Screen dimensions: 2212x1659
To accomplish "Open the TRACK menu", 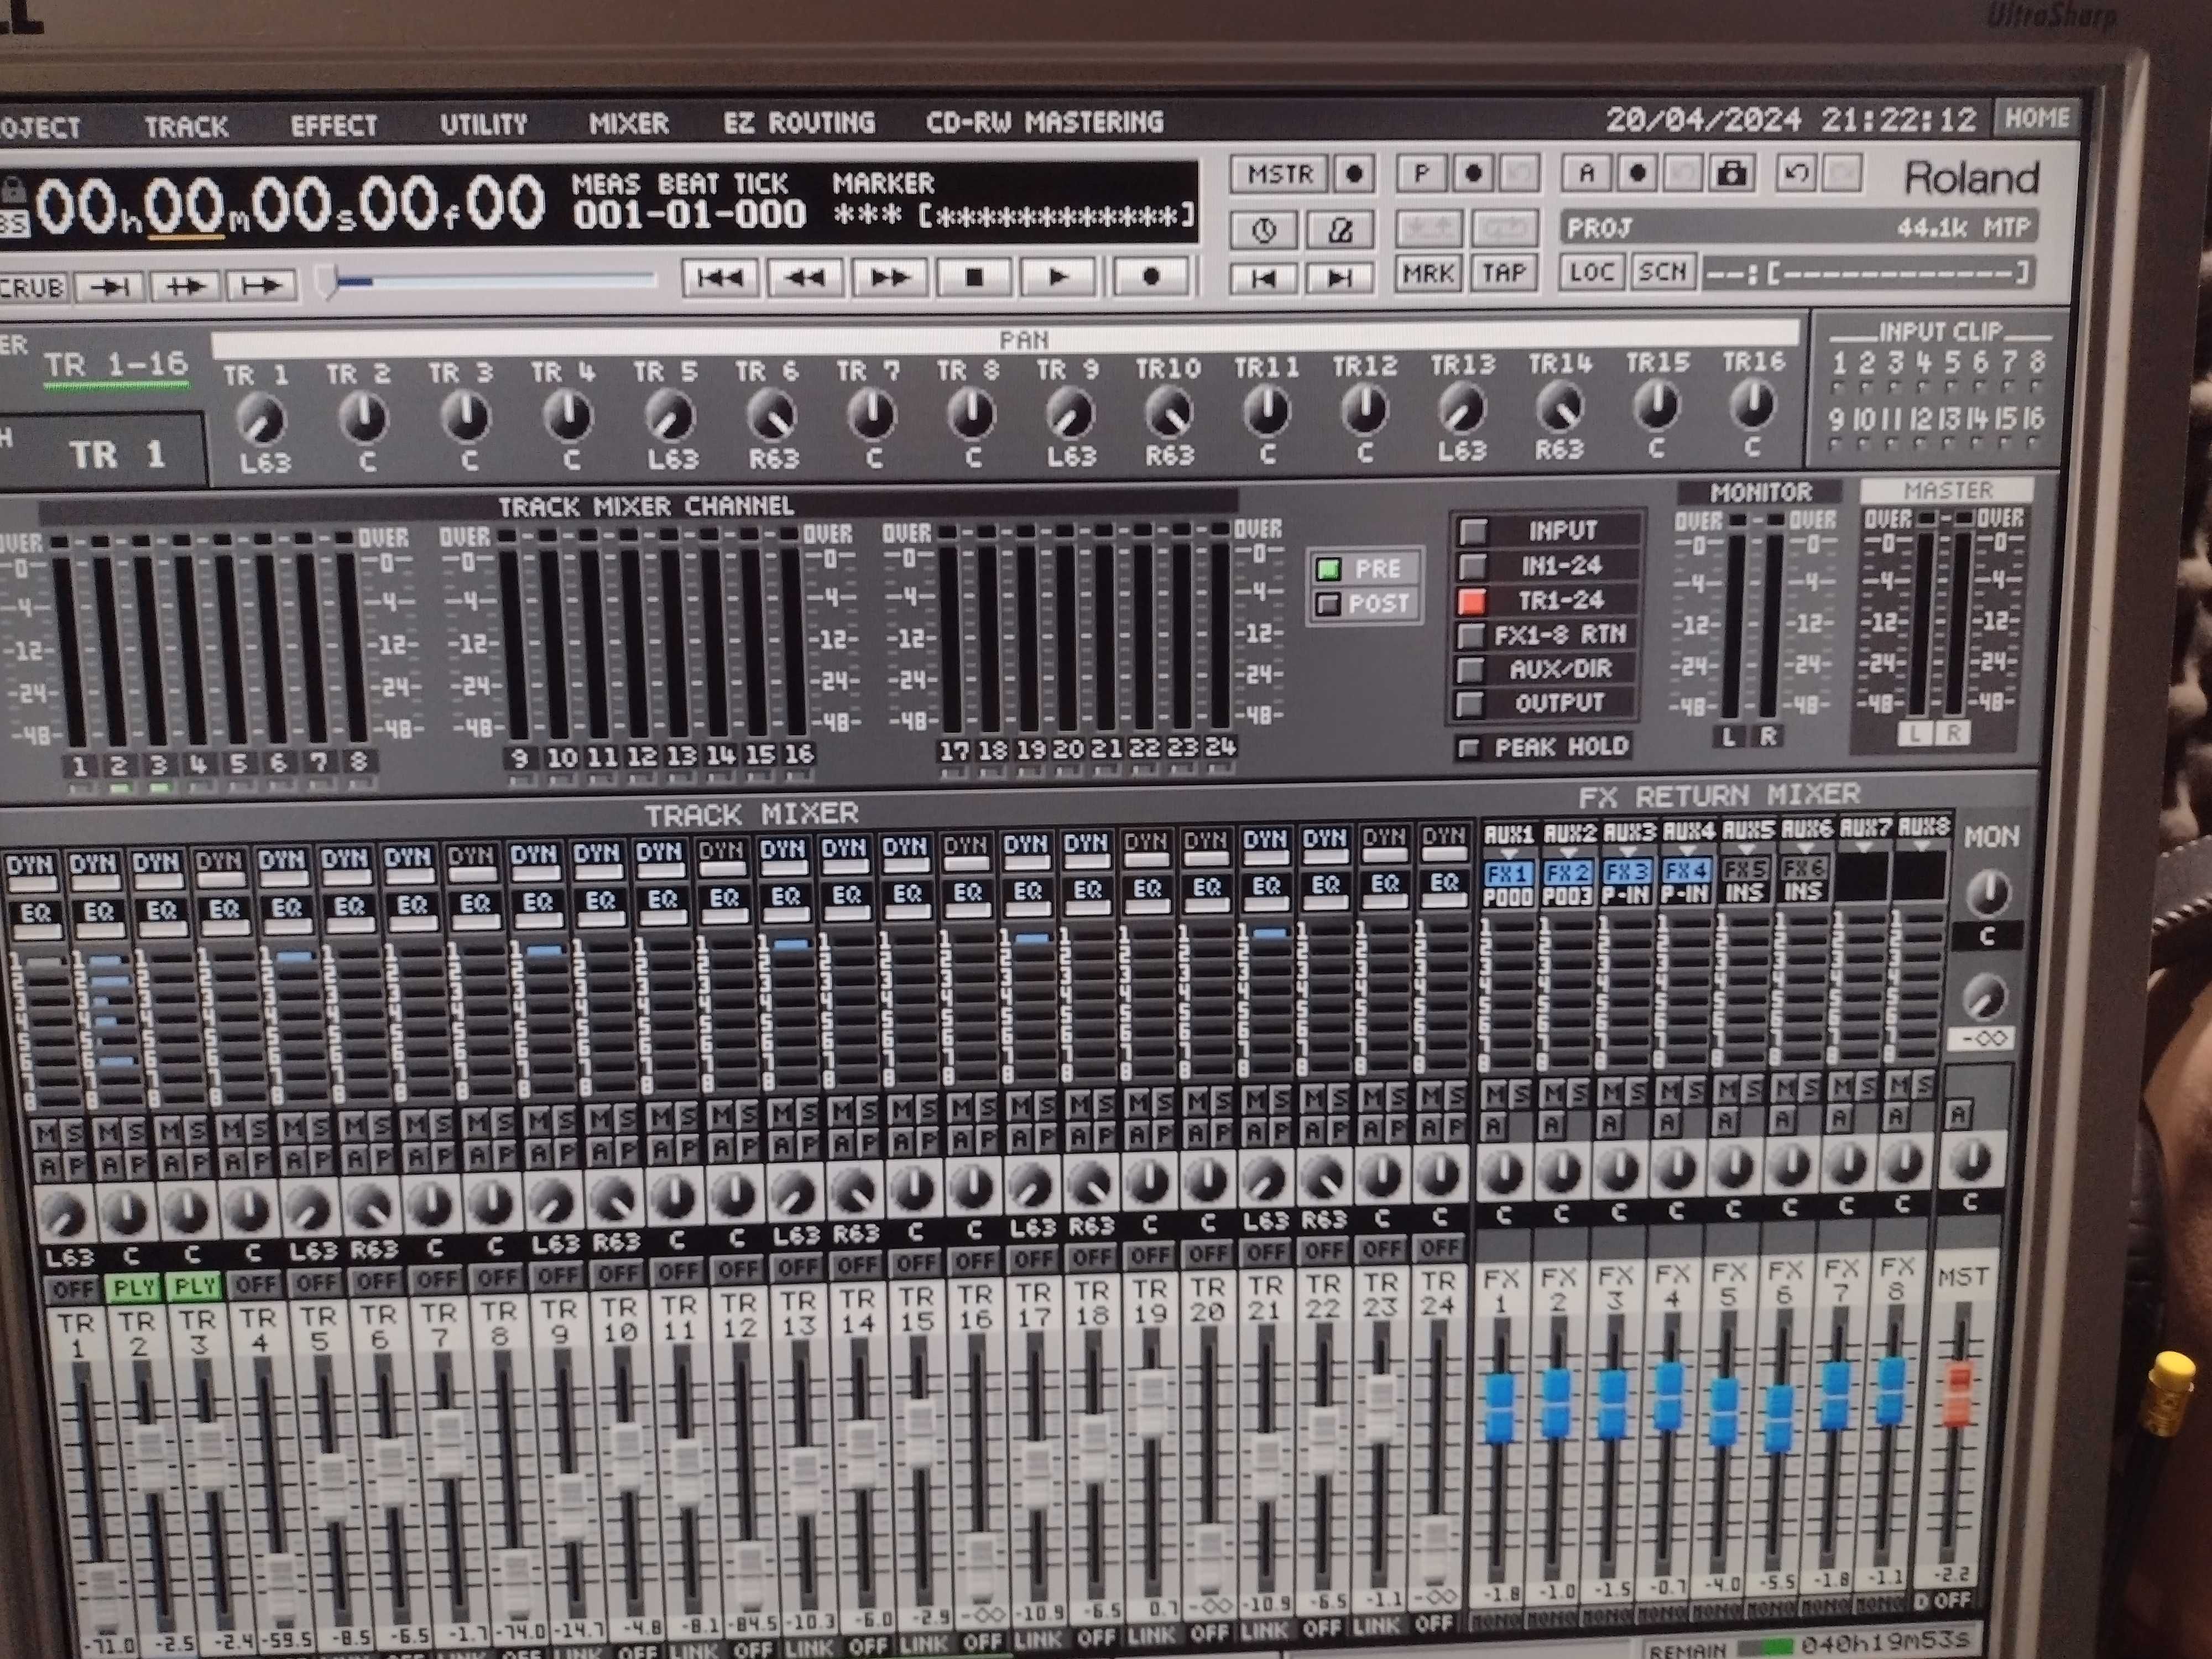I will 186,126.
